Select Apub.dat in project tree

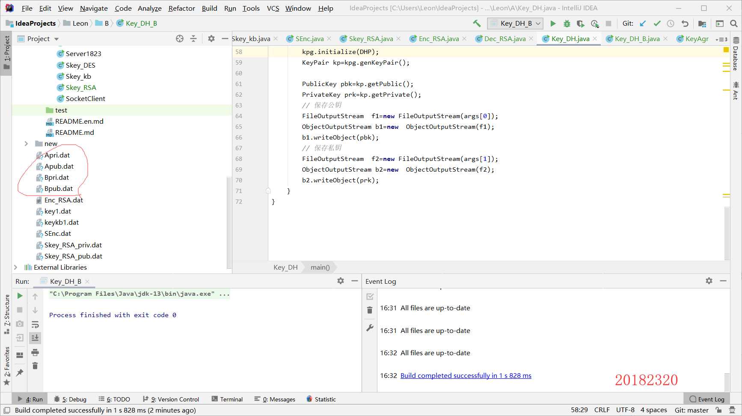[59, 166]
